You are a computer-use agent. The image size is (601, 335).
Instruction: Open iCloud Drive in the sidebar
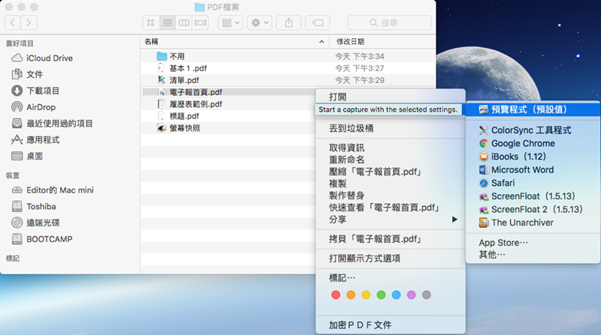49,58
